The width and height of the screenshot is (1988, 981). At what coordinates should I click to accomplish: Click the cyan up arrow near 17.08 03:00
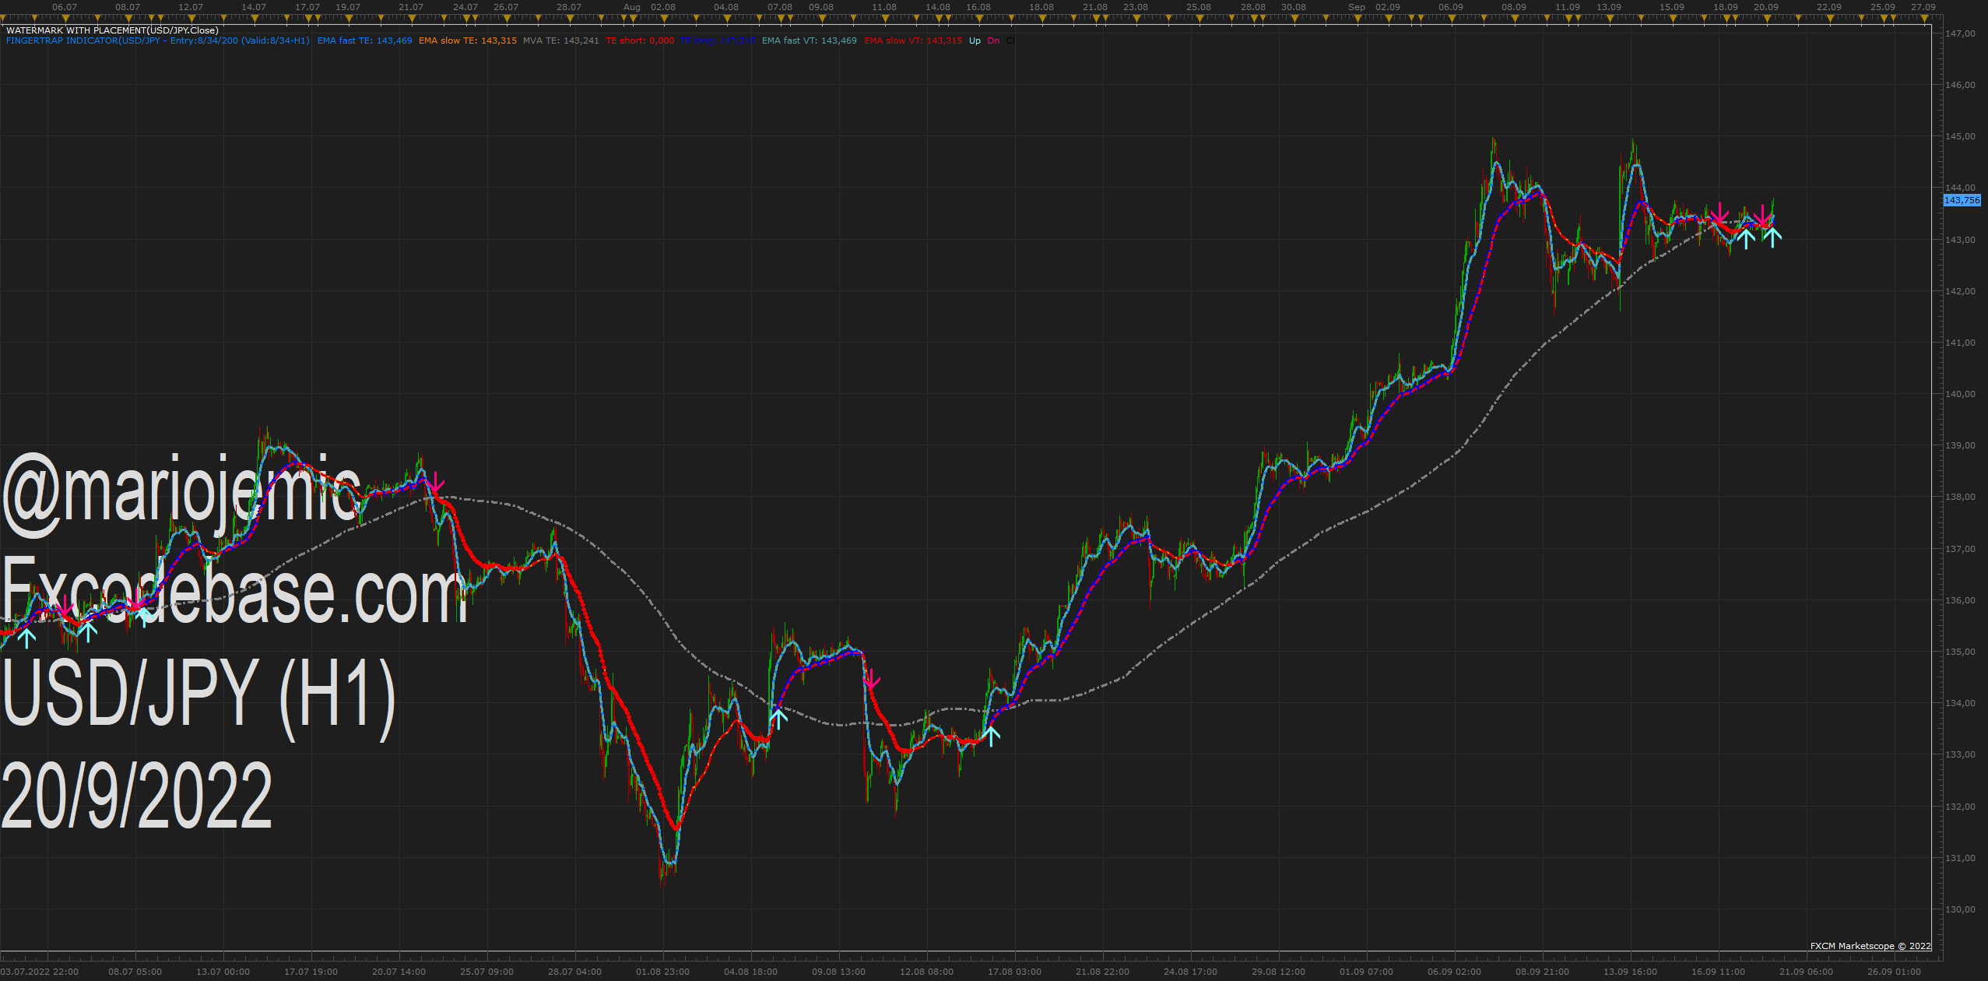tap(991, 736)
